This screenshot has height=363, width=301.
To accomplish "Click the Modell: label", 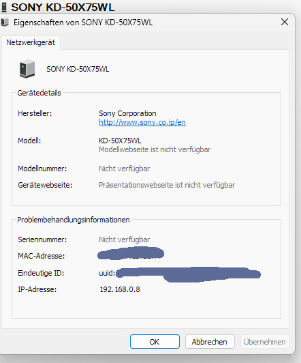I will click(29, 141).
